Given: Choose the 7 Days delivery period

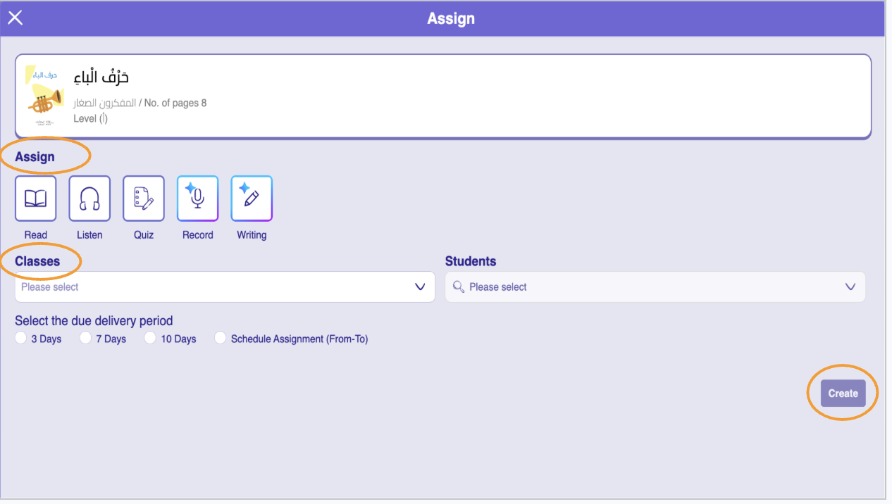Looking at the screenshot, I should point(86,339).
